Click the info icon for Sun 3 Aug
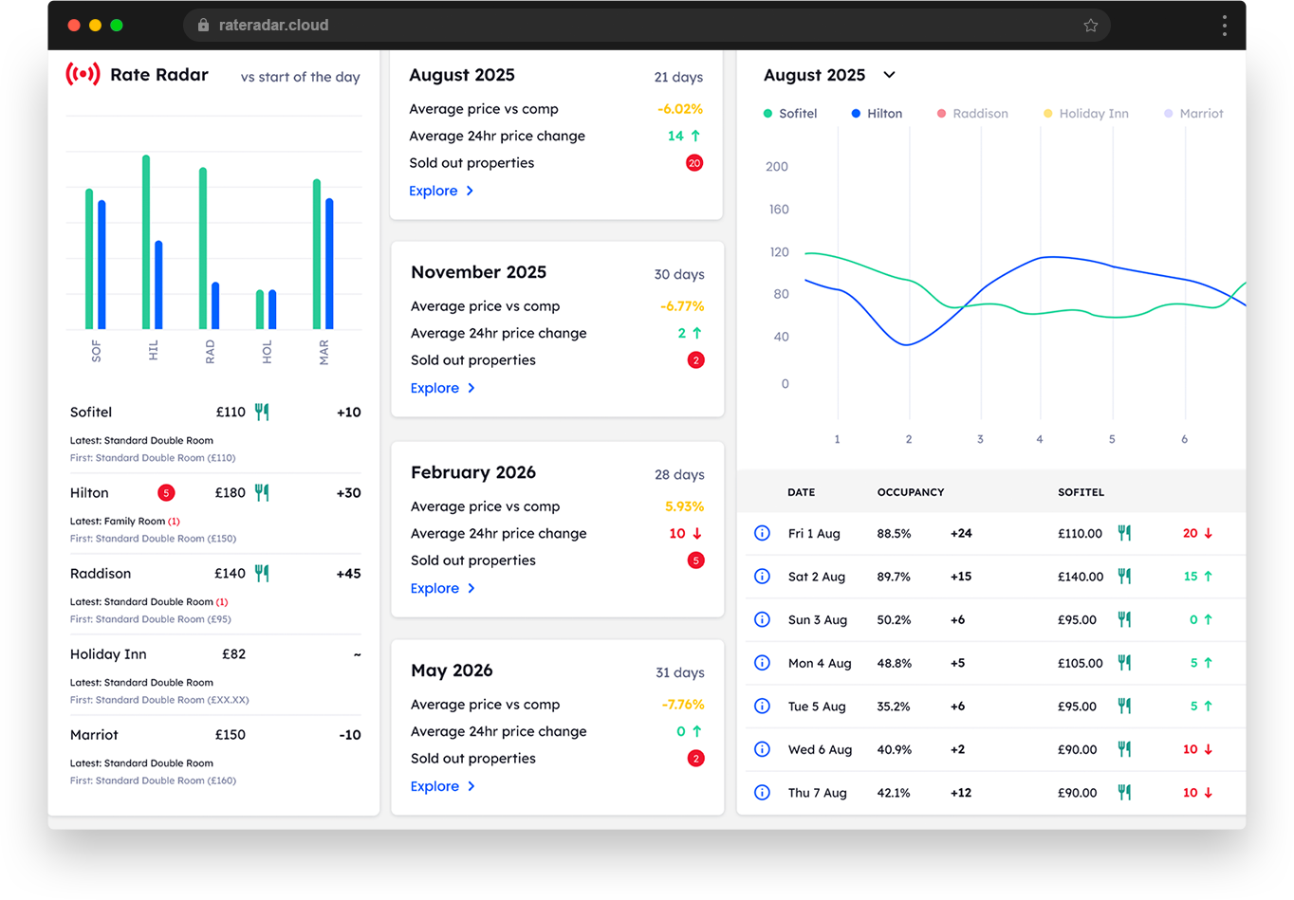 [x=761, y=619]
